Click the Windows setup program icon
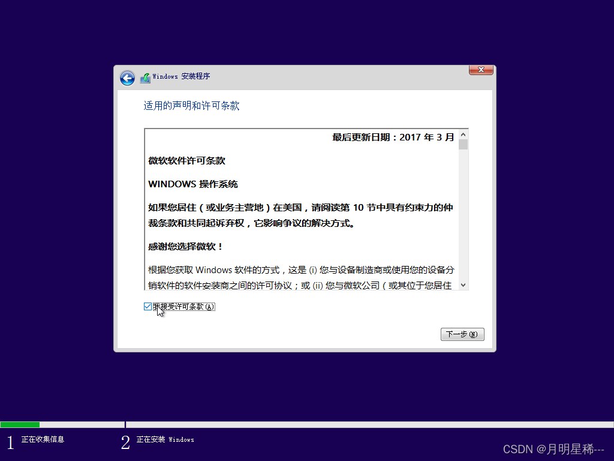 145,77
